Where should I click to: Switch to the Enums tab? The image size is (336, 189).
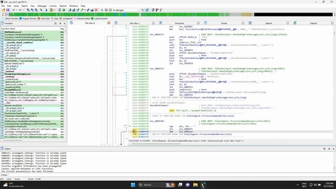(224, 23)
